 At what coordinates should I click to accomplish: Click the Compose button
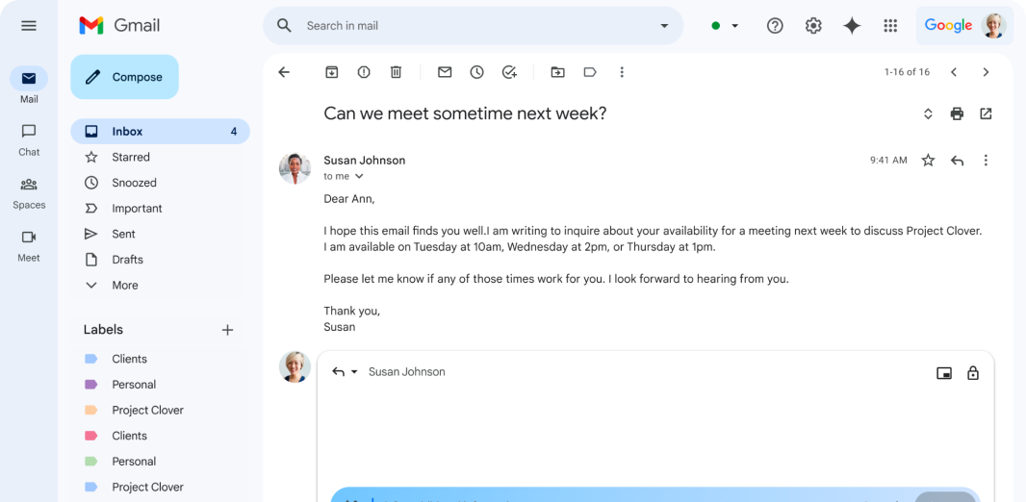click(124, 77)
